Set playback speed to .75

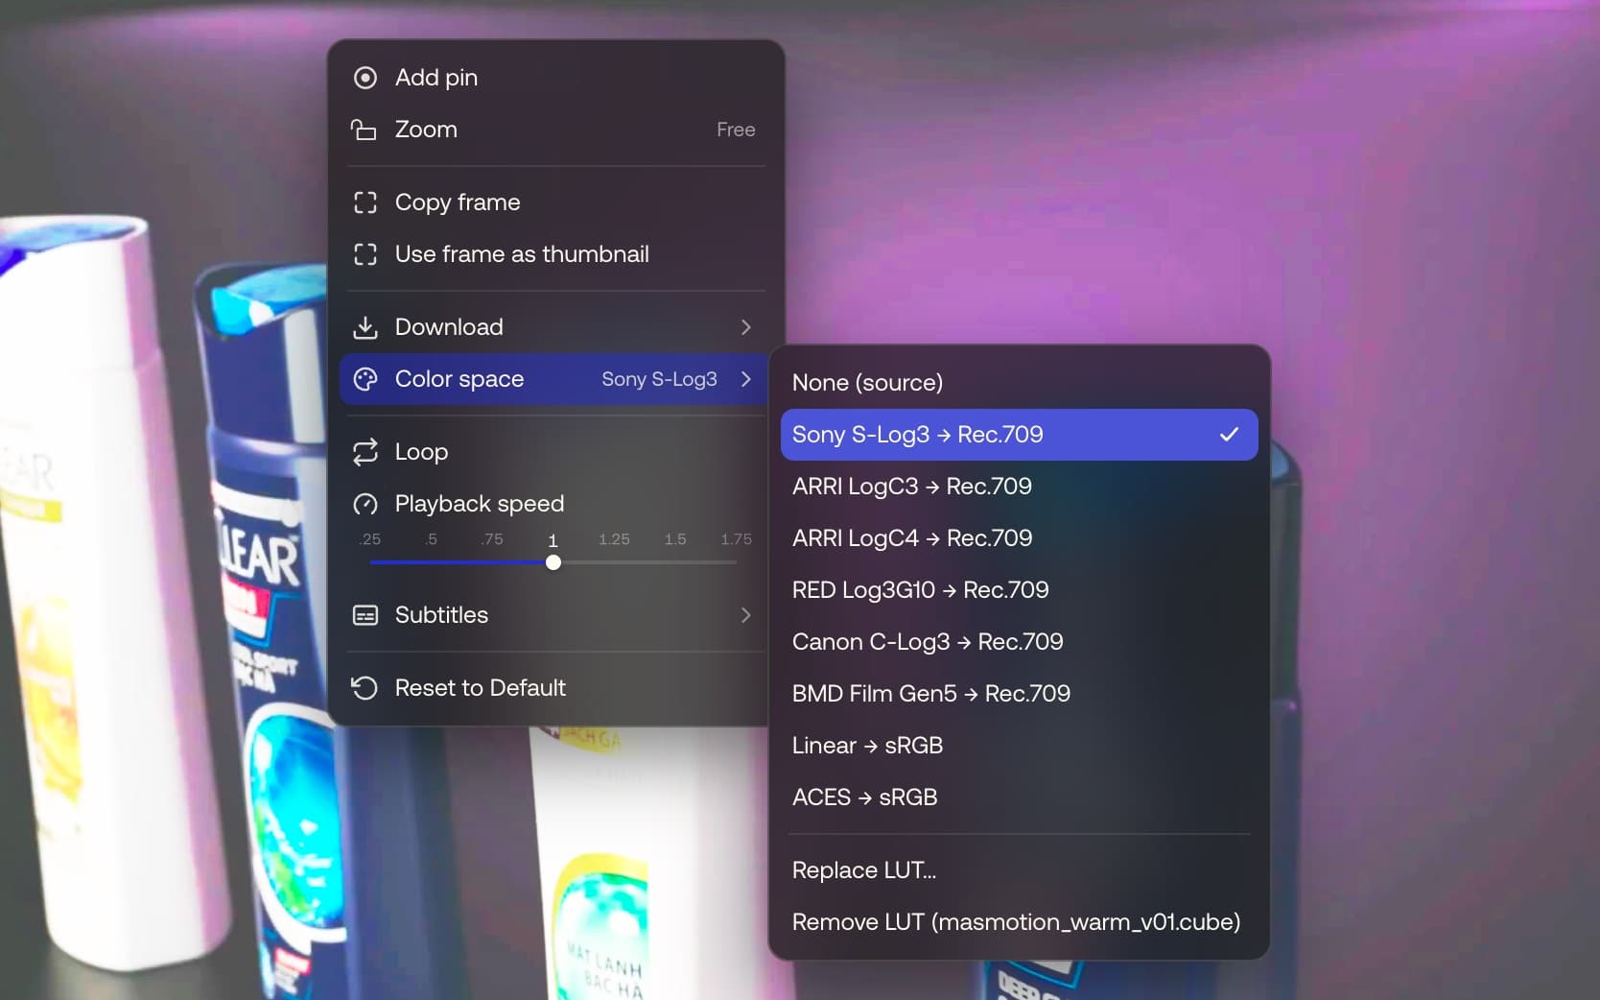click(492, 539)
